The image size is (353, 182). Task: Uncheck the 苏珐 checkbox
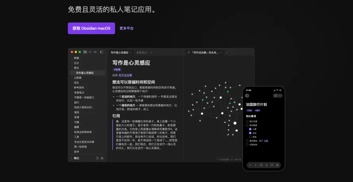click(250, 133)
